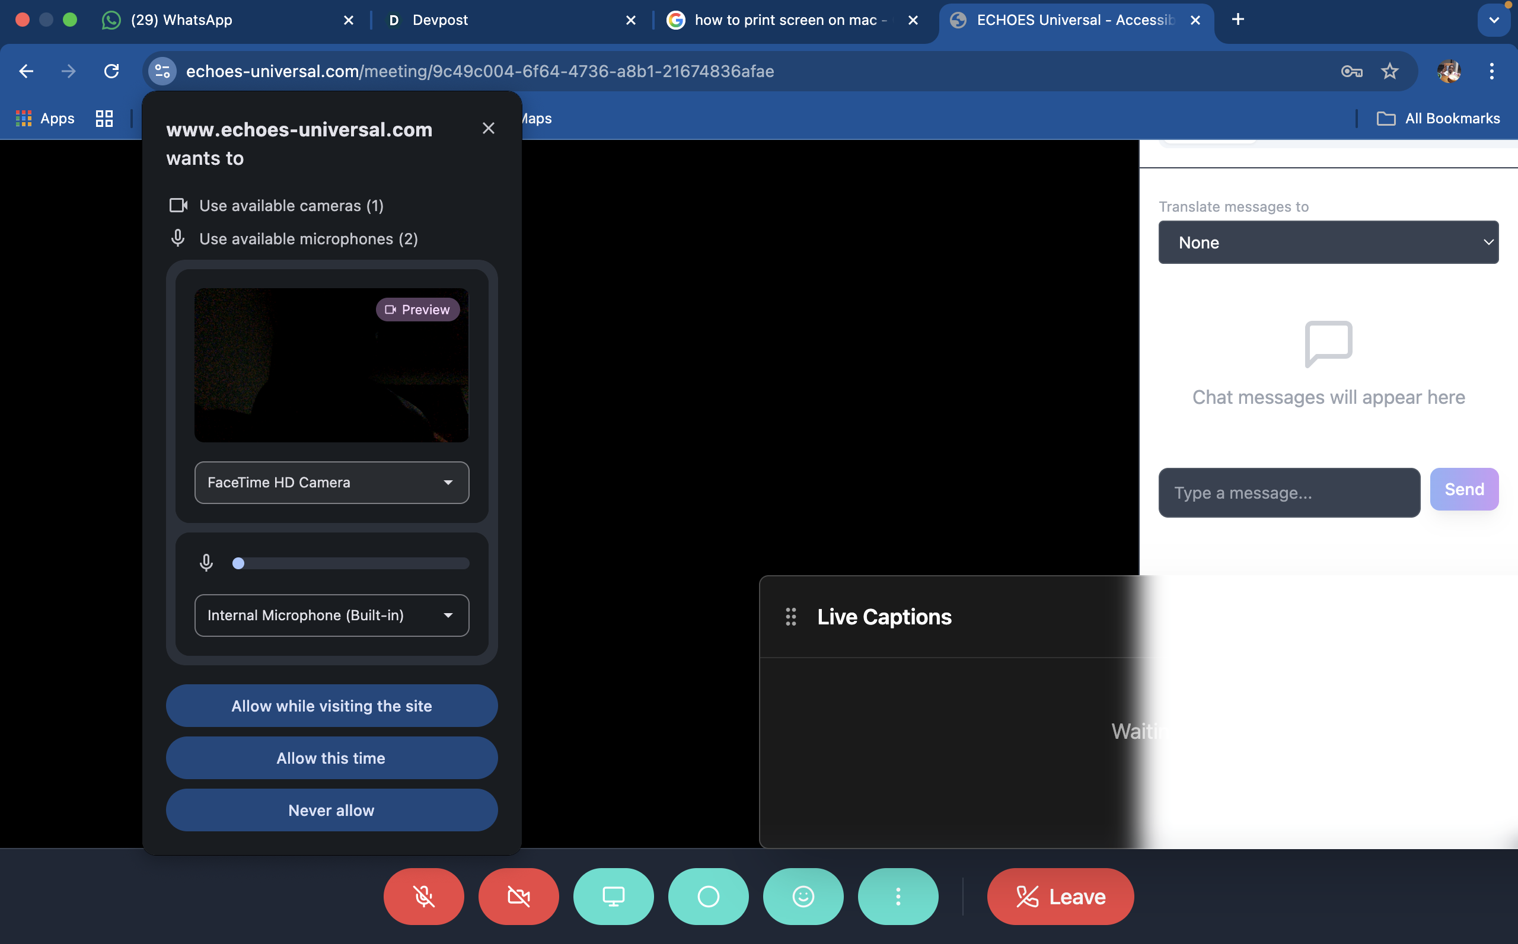
Task: Click the microphone level slider
Action: 350,563
